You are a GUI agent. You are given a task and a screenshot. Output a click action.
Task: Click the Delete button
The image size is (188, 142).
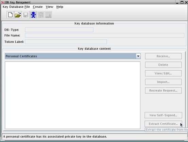[x=163, y=65]
